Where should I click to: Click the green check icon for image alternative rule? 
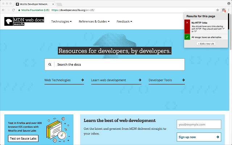coord(187,37)
